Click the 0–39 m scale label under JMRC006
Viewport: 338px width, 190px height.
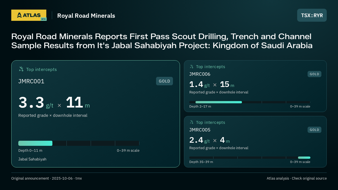300,106
